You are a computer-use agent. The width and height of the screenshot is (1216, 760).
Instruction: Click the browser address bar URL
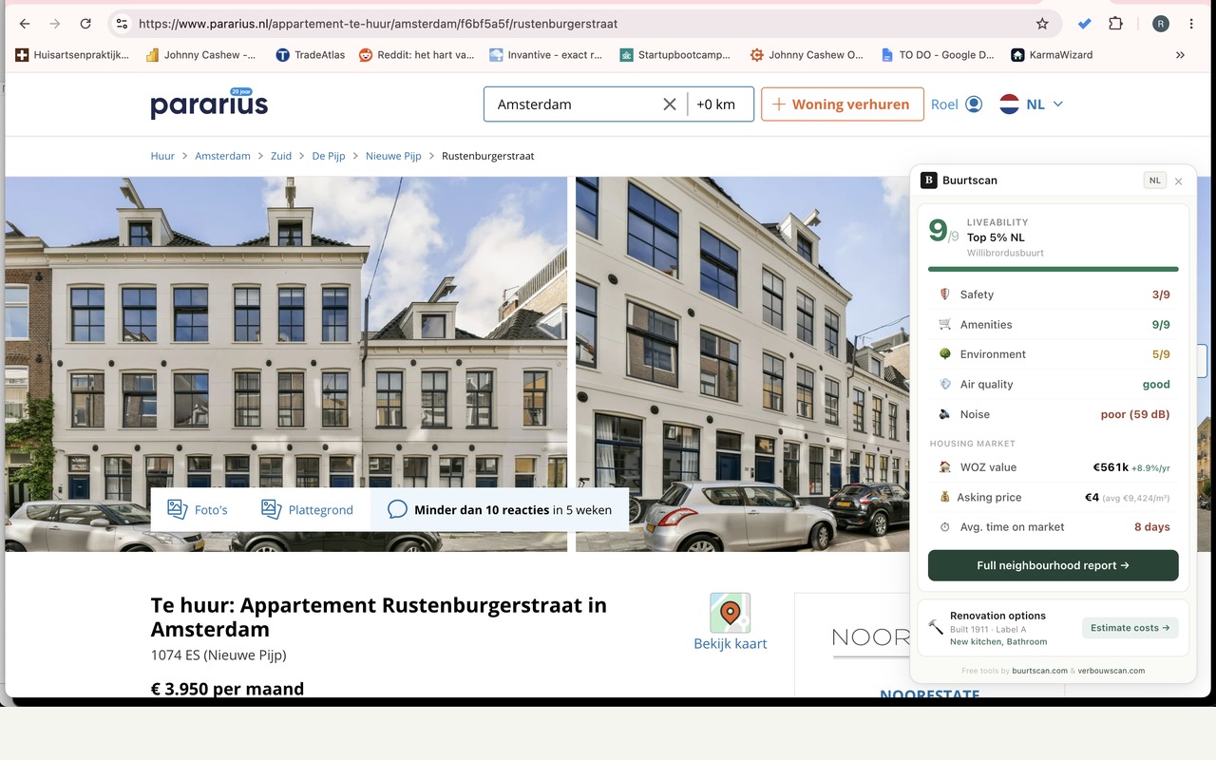378,24
